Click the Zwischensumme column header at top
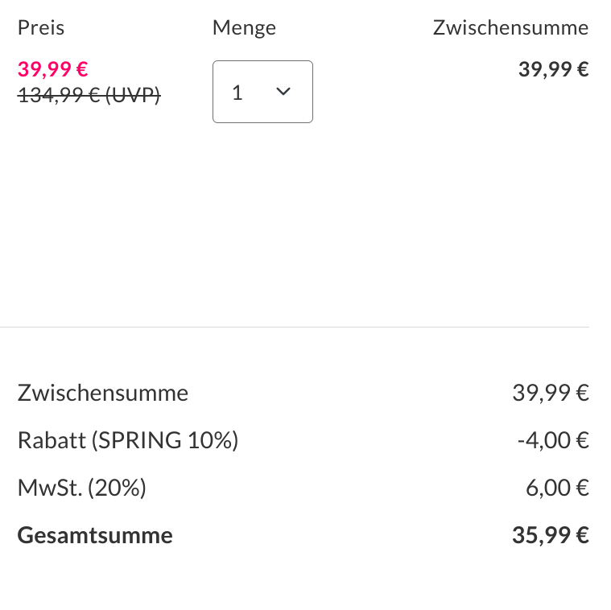This screenshot has height=610, width=611. tap(510, 27)
